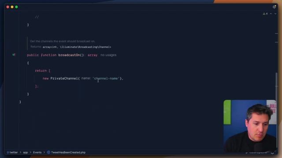Viewport: 282px width, 158px height.
Task: Go to next highlighted problem arrow
Action: [x=275, y=14]
